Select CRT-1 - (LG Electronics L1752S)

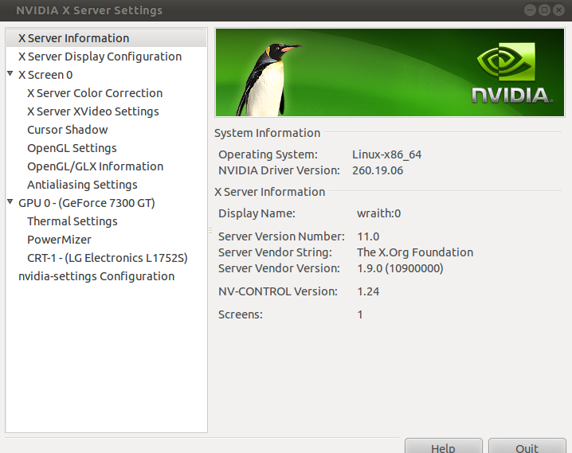coord(108,258)
